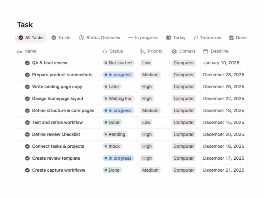Click the spinner icon in Status column header
Screen dimensions: 264x198
click(x=105, y=51)
